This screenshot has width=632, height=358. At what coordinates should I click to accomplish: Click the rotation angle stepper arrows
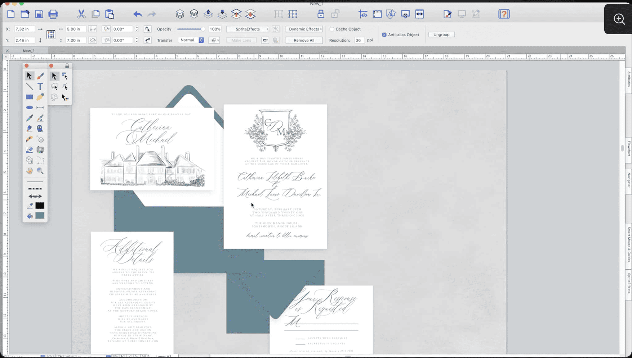coord(137,29)
